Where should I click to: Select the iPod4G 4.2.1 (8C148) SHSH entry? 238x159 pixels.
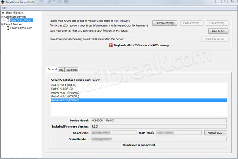(x=139, y=85)
